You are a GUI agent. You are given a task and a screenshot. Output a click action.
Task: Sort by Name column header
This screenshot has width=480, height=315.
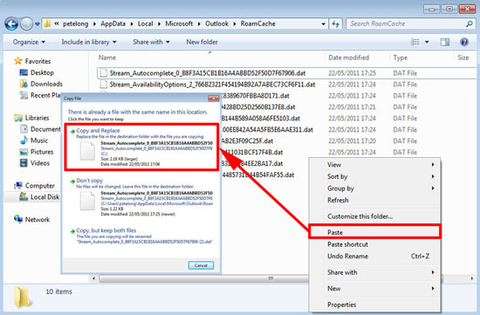107,58
